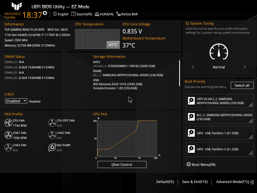Select the AIO PUMP icon
This screenshot has width=257, height=193.
(52, 147)
